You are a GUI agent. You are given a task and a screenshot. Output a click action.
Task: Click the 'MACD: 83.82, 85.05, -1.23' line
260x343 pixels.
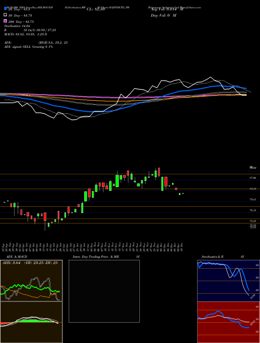click(25, 34)
